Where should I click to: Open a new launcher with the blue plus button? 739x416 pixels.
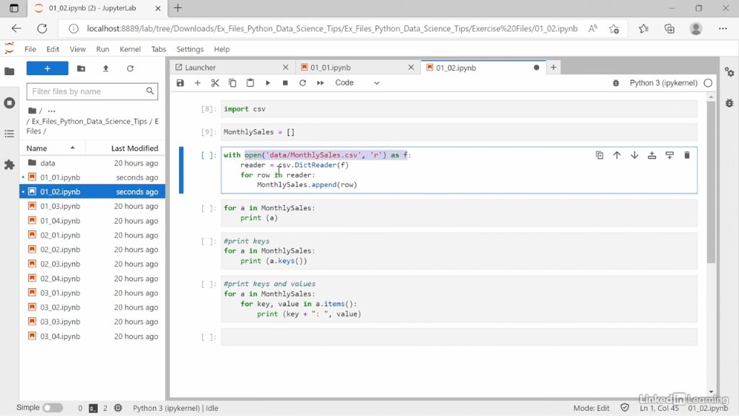pyautogui.click(x=47, y=69)
